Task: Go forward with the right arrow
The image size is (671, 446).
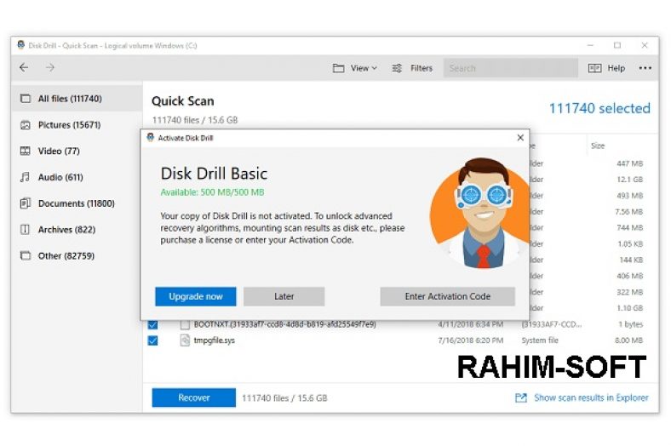Action: click(50, 67)
